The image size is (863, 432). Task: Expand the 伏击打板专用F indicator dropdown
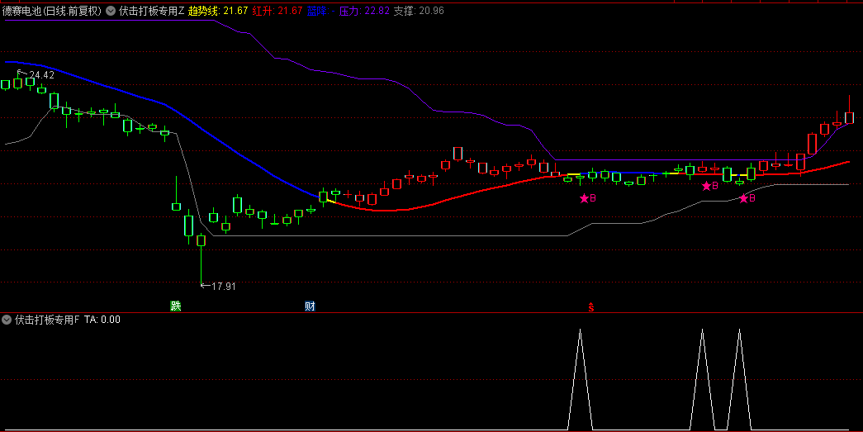7,320
